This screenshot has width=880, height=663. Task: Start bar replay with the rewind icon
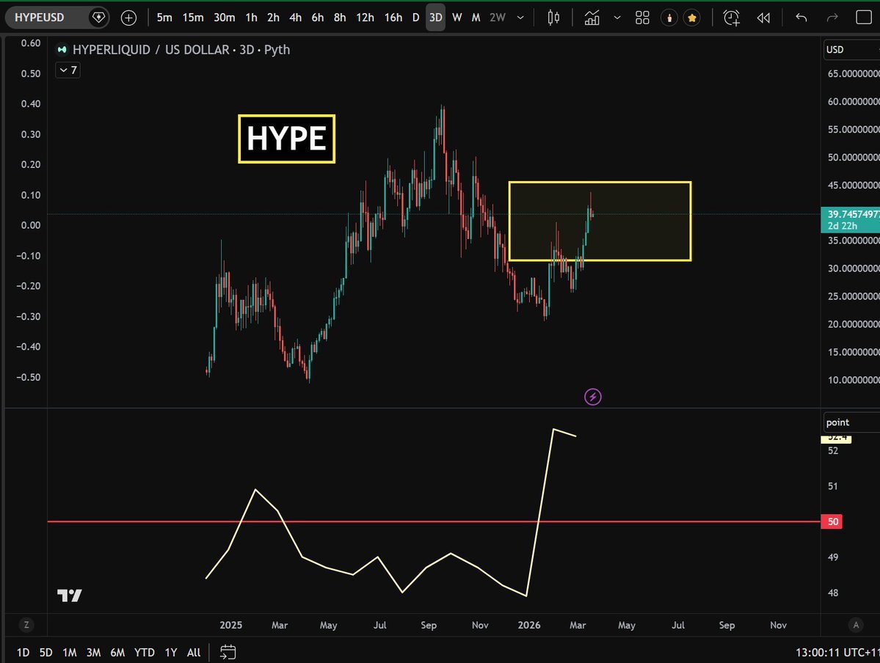point(764,17)
